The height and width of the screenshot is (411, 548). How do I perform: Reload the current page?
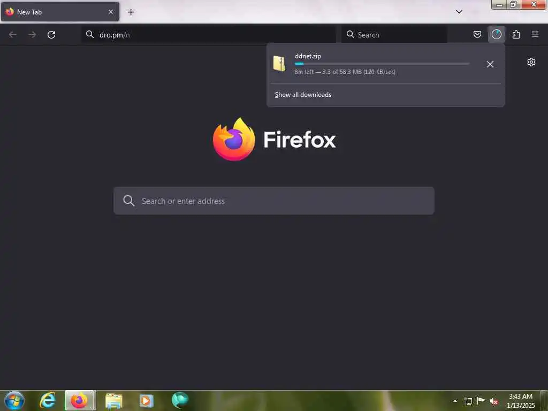[51, 35]
